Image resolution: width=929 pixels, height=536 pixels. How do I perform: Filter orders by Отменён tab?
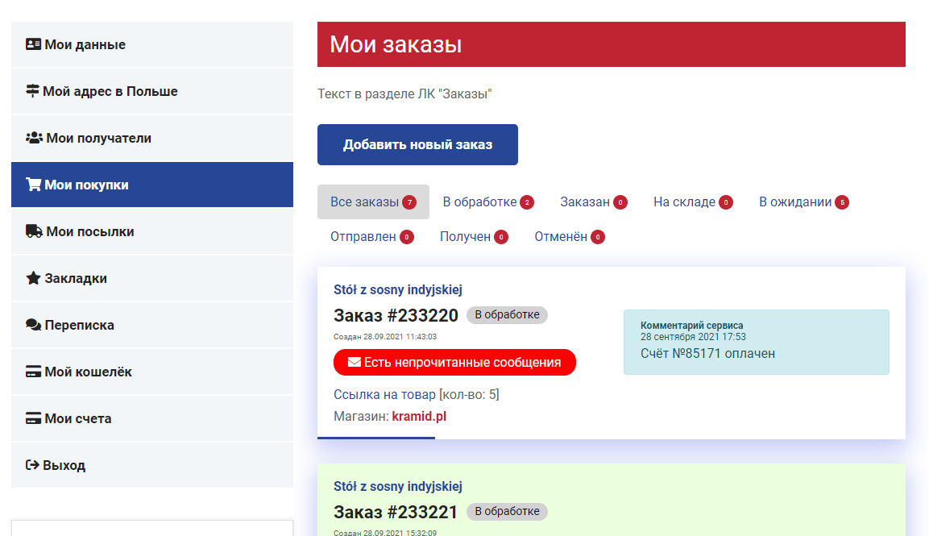[561, 236]
